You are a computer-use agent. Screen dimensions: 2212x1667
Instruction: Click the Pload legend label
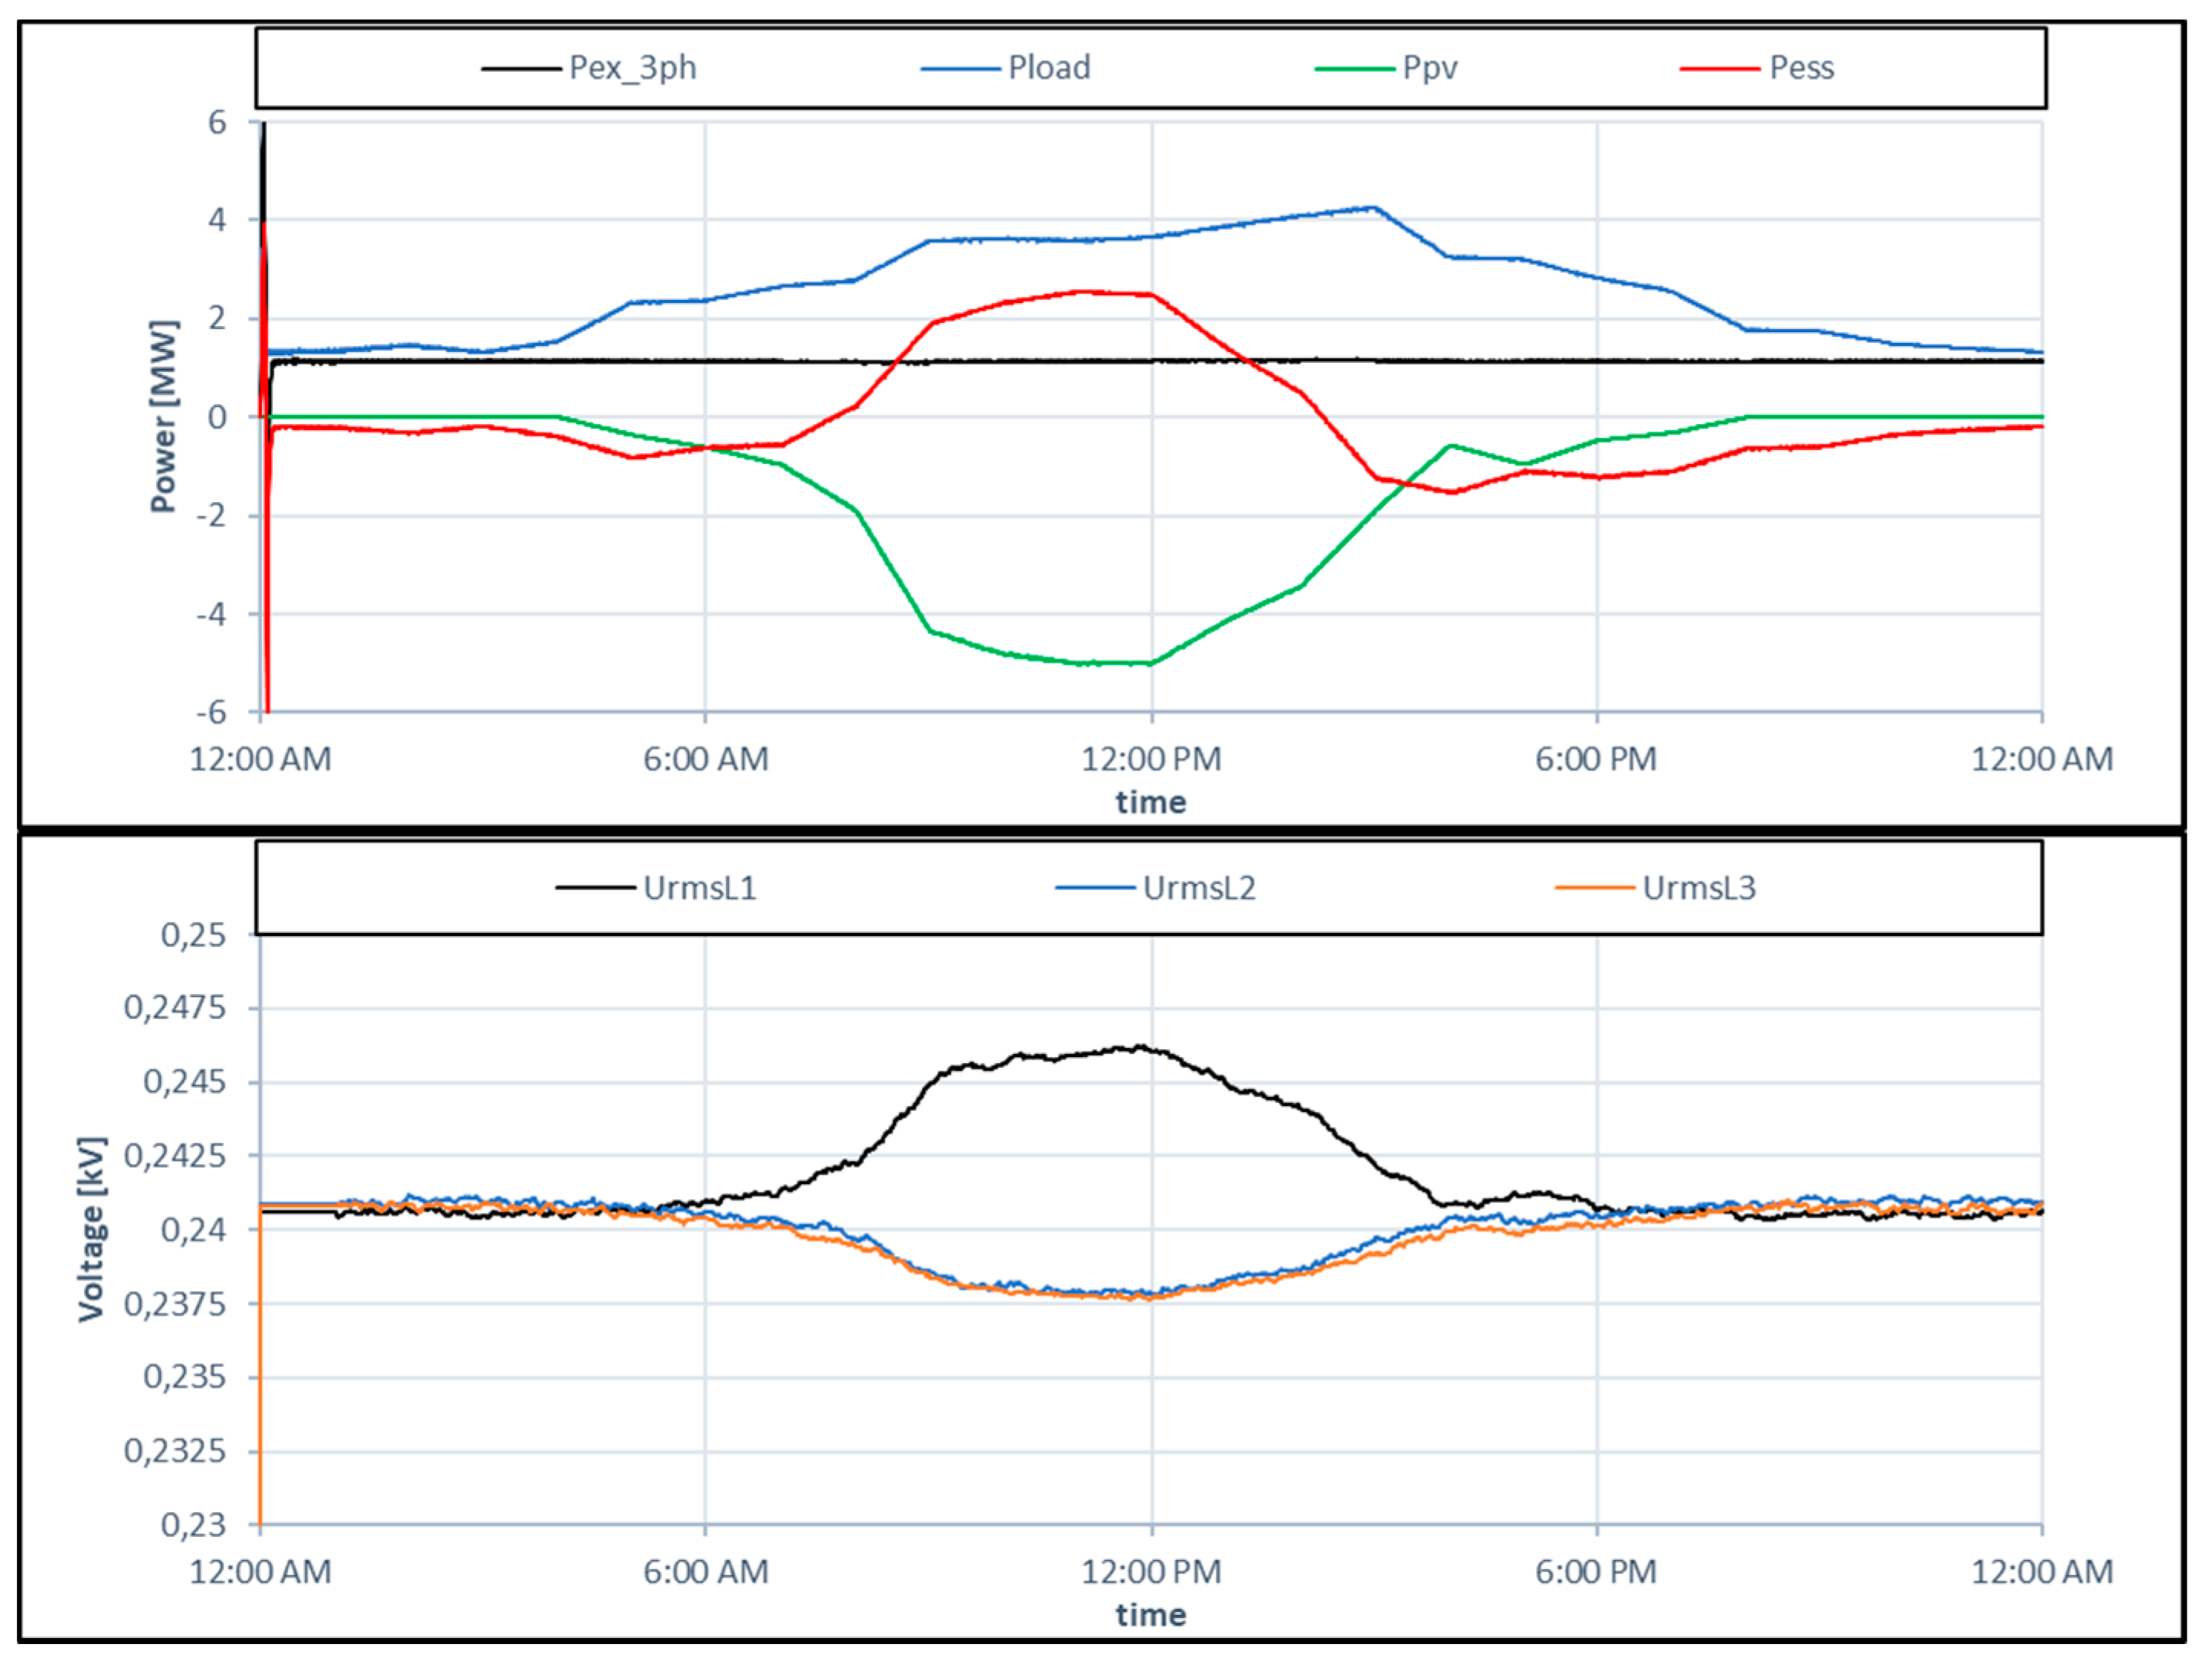tap(1048, 68)
